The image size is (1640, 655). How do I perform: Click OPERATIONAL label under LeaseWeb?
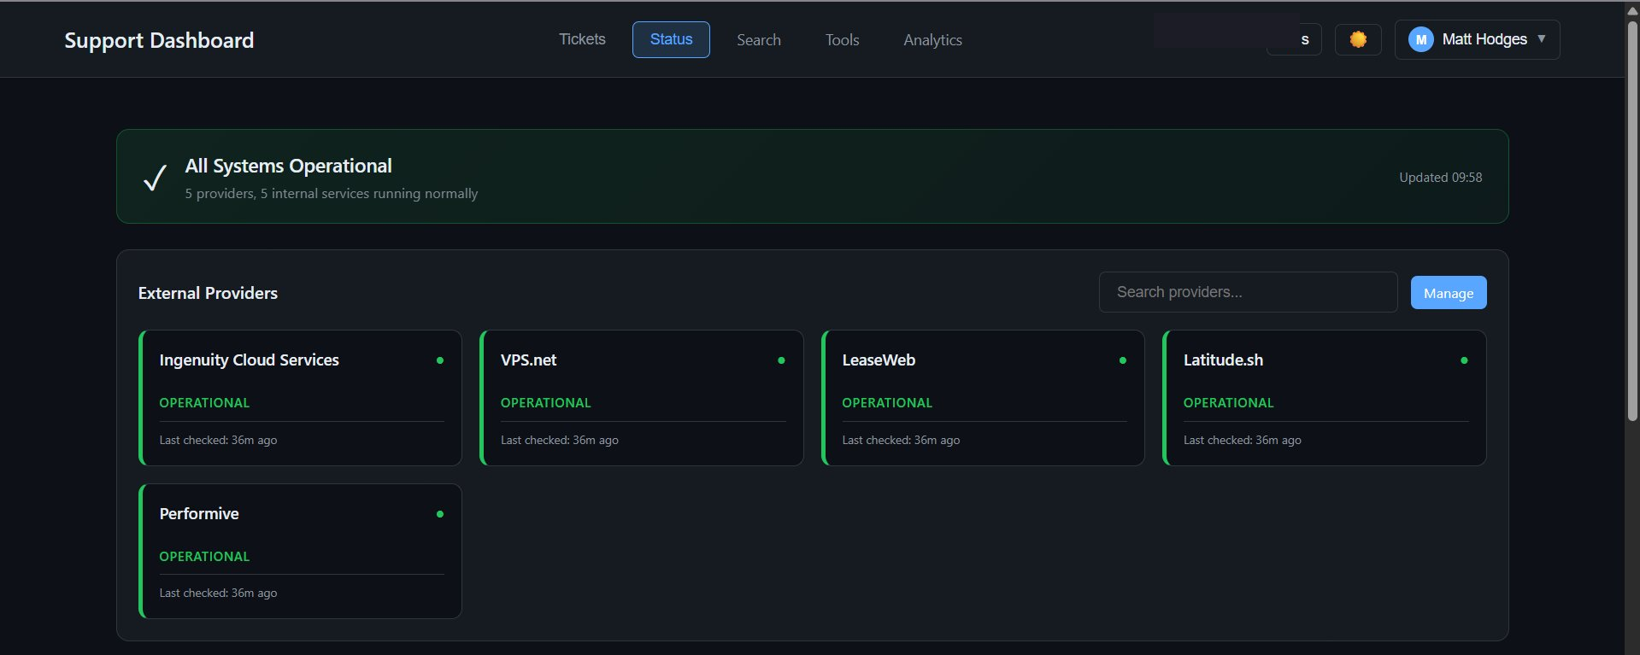[887, 402]
